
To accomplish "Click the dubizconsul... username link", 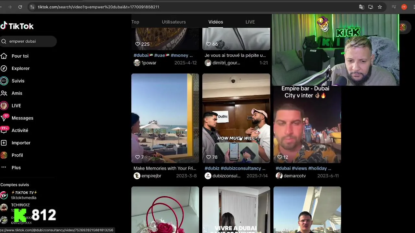I will (226, 176).
